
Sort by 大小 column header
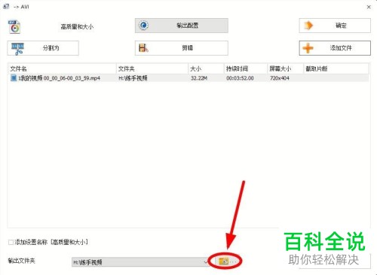pos(206,68)
